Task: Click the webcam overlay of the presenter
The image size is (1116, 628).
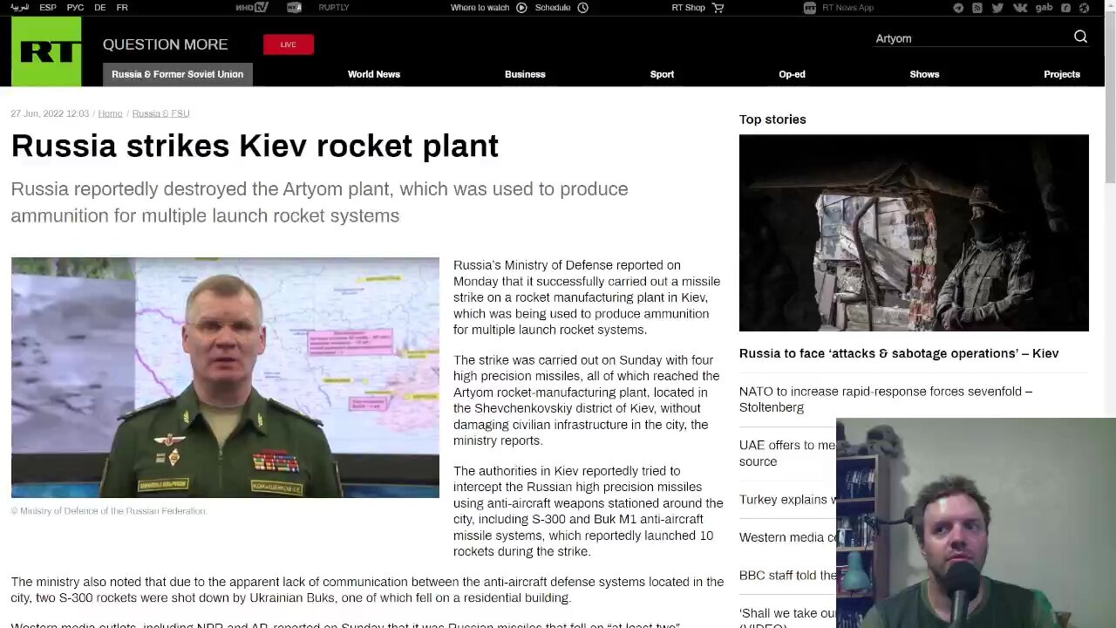Action: [x=976, y=523]
